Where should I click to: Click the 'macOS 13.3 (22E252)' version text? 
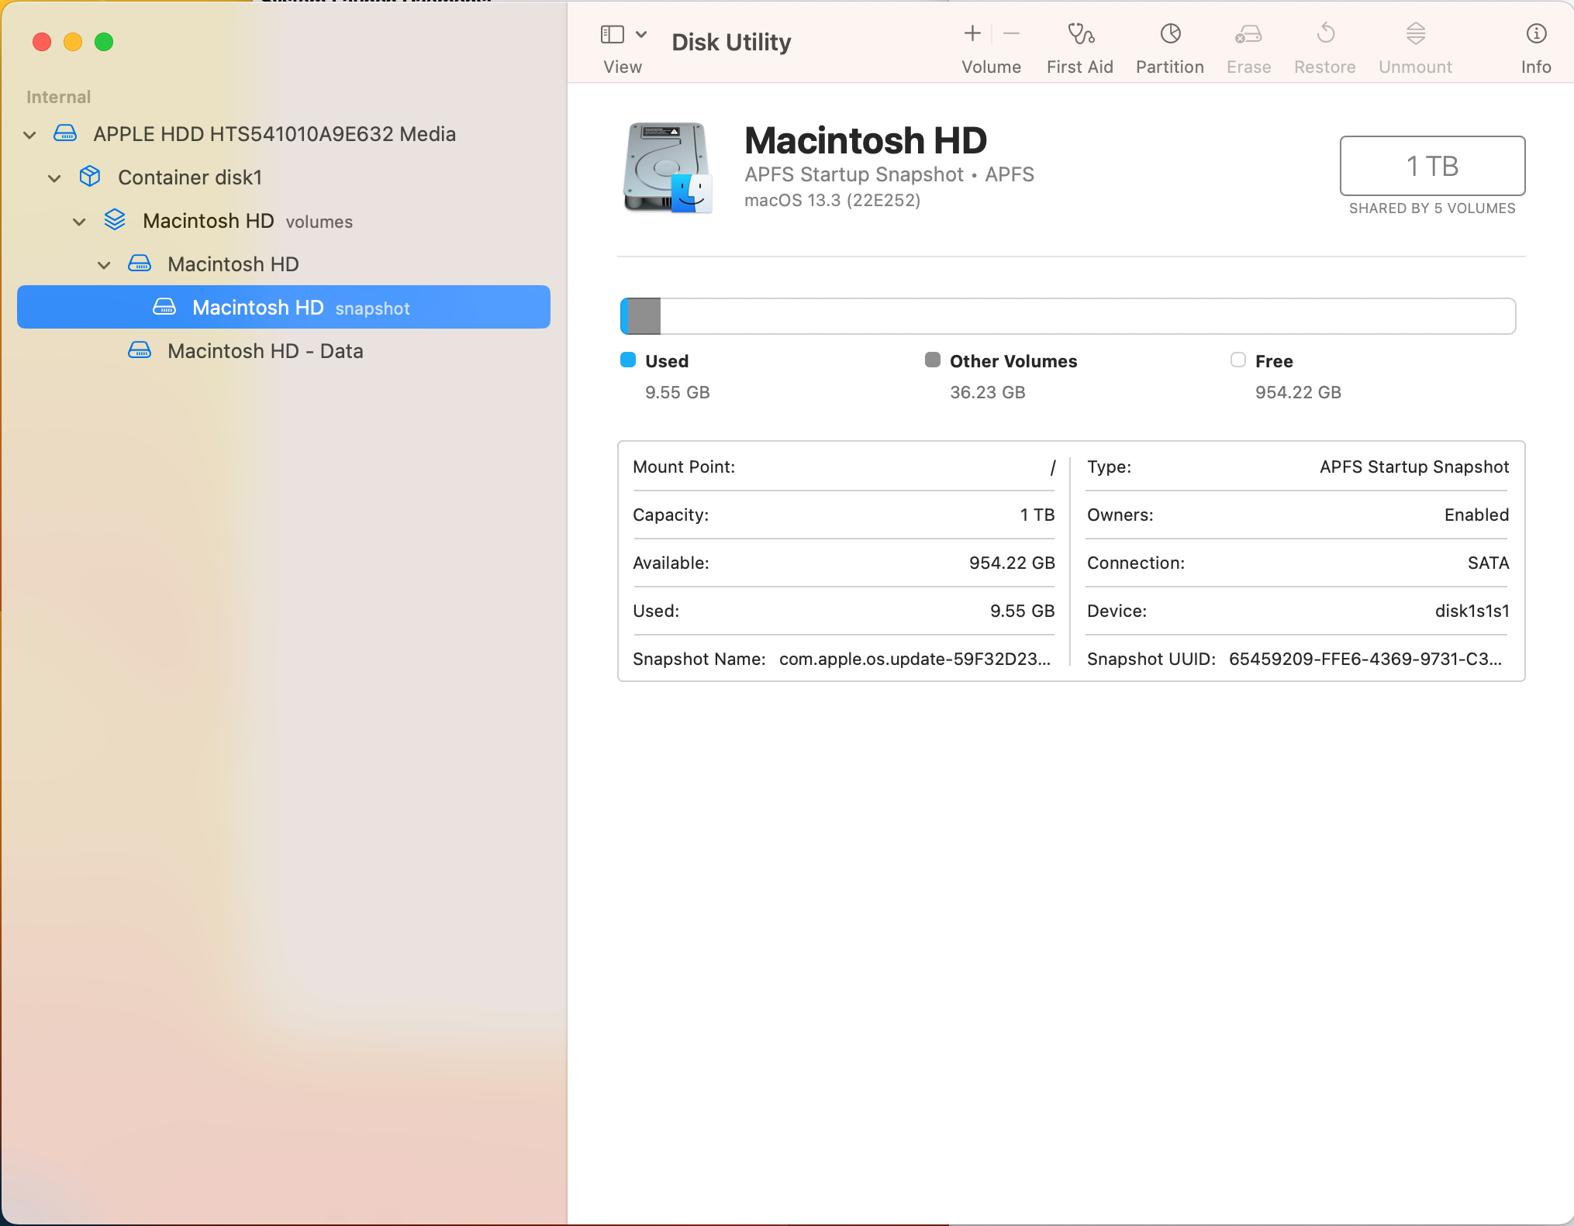coord(833,200)
